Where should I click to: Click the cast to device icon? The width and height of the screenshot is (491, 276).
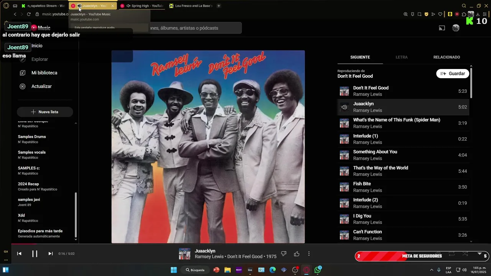(442, 28)
